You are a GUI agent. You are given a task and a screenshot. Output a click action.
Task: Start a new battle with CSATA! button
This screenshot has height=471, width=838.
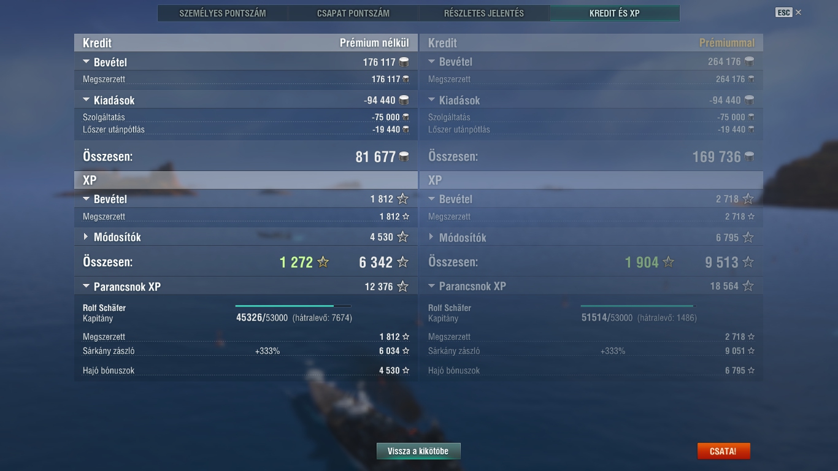coord(723,451)
